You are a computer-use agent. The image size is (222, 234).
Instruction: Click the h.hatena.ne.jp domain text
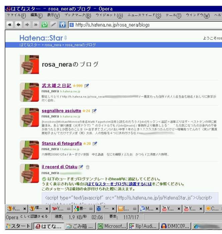click(70, 91)
